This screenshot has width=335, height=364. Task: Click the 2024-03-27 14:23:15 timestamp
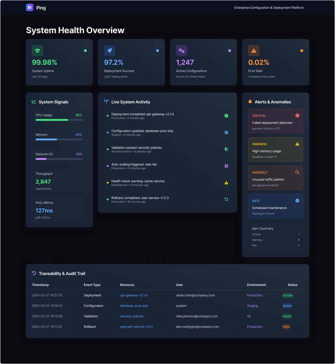47,295
